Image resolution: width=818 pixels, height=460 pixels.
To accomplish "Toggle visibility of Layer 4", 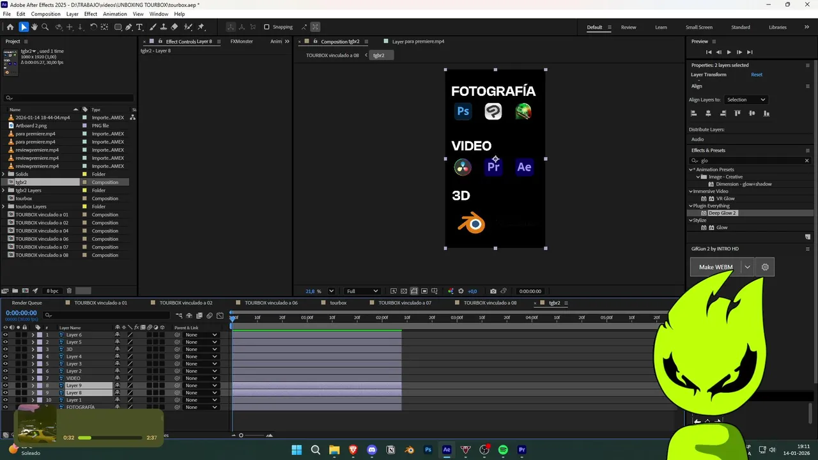I will 5,356.
